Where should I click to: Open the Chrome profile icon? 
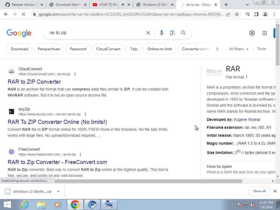click(265, 14)
